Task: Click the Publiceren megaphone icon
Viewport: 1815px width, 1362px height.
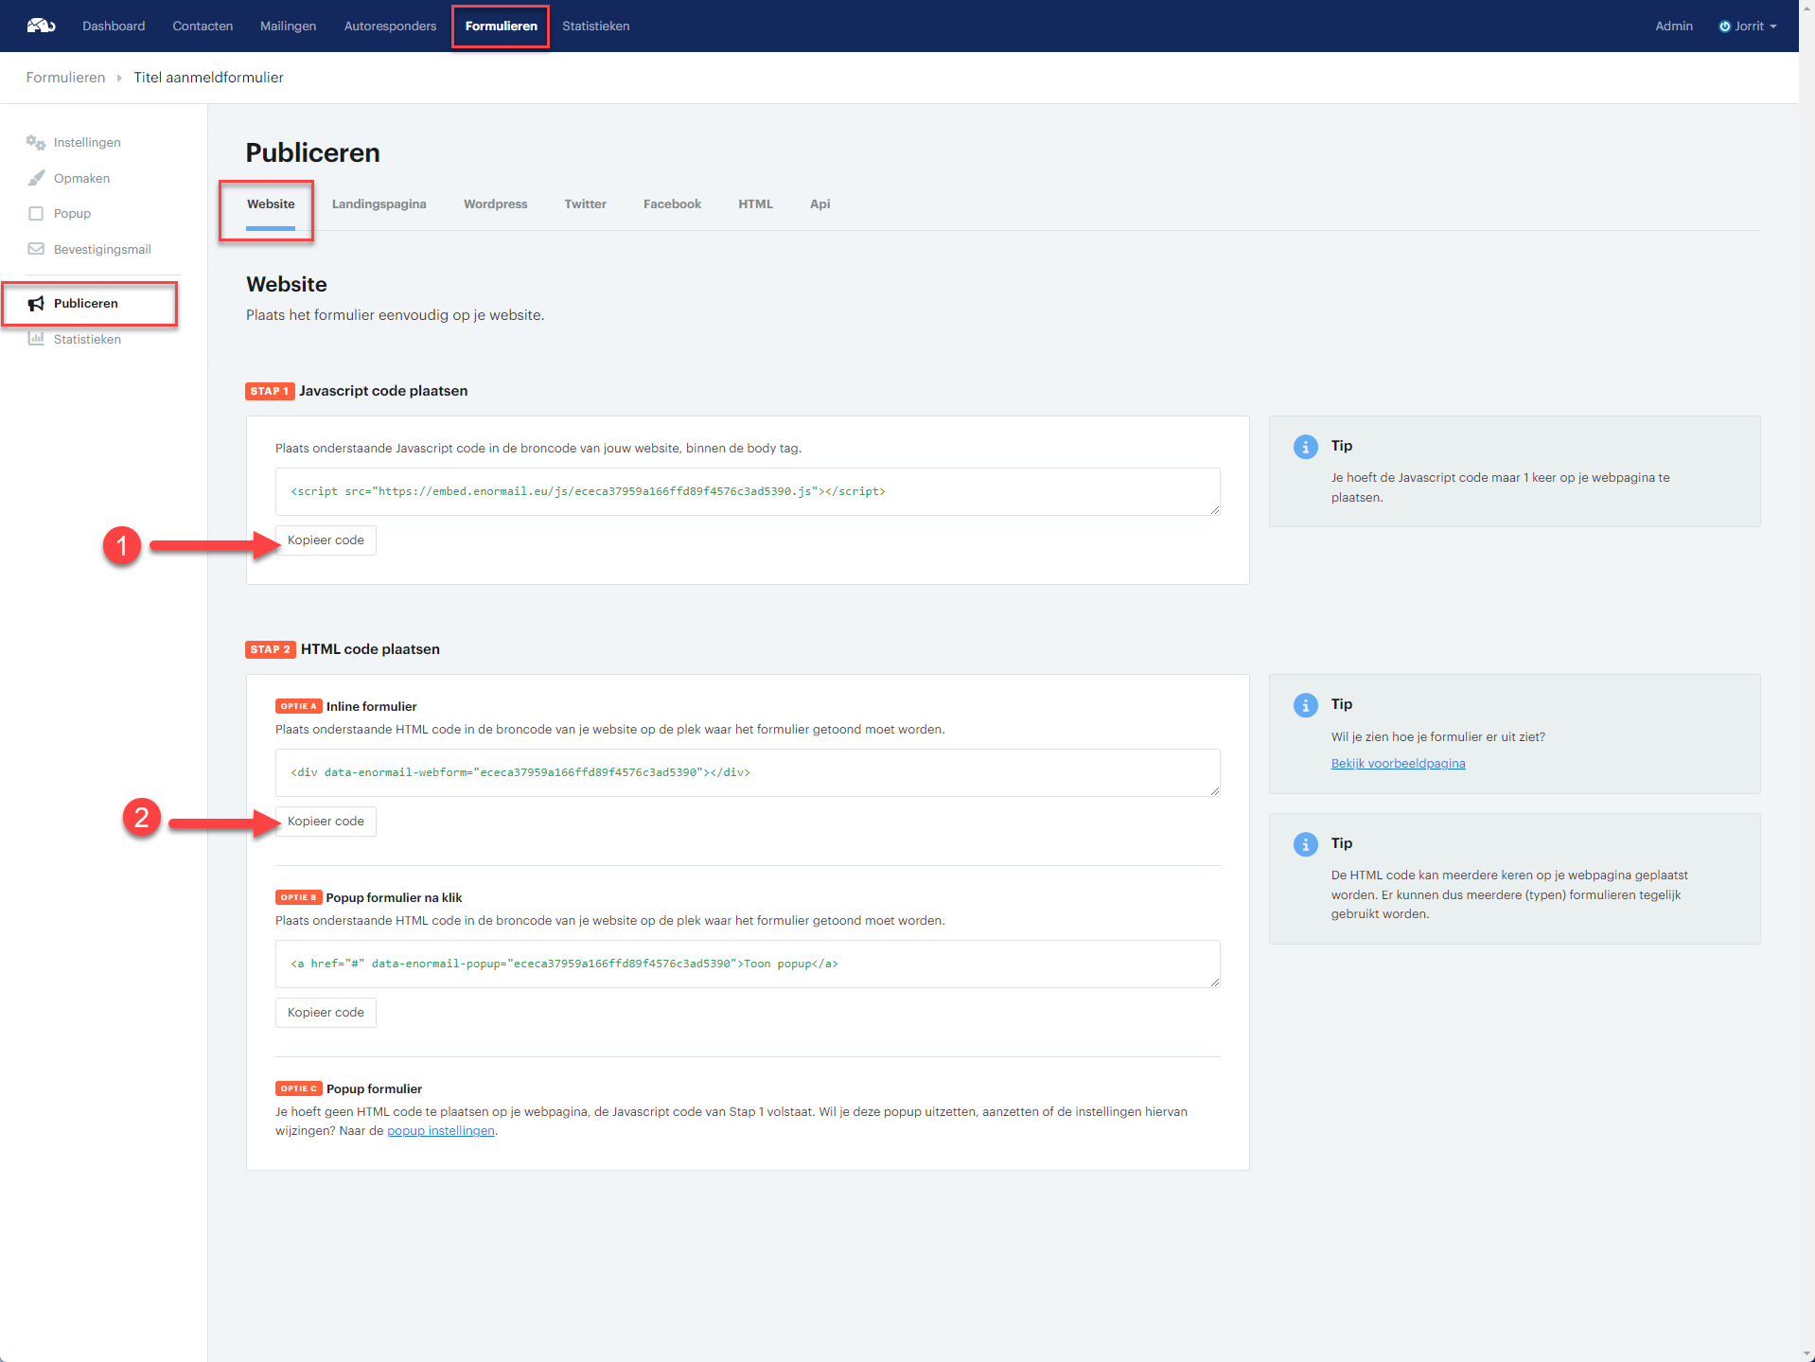Action: 36,304
